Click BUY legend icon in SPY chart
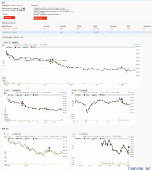 (x=26, y=139)
